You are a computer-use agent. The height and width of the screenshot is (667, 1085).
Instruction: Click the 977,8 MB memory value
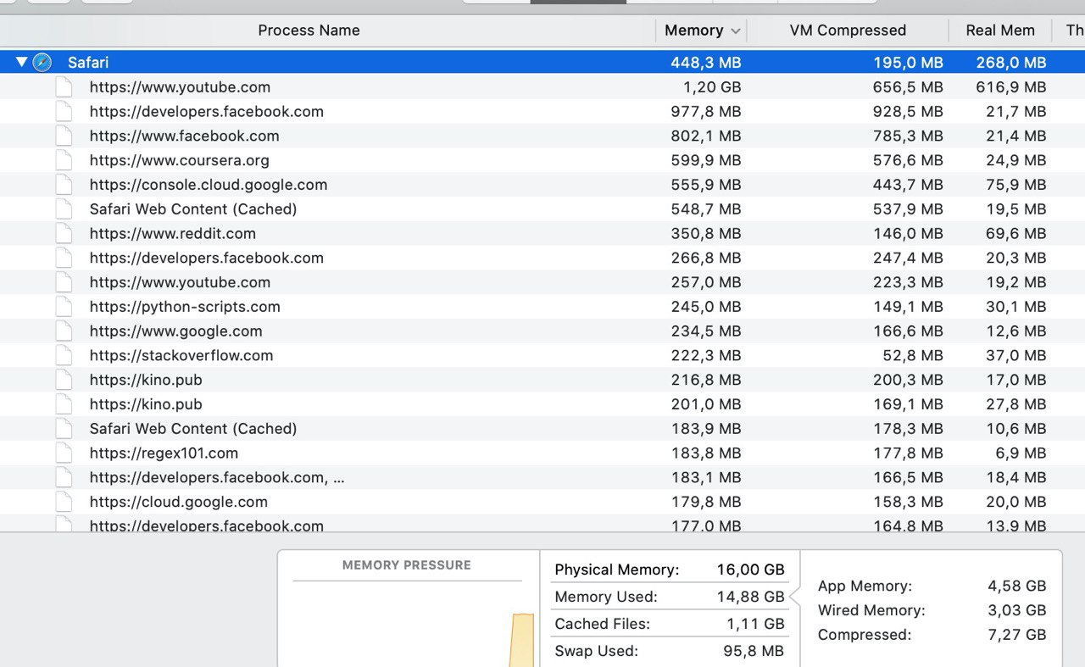tap(706, 111)
